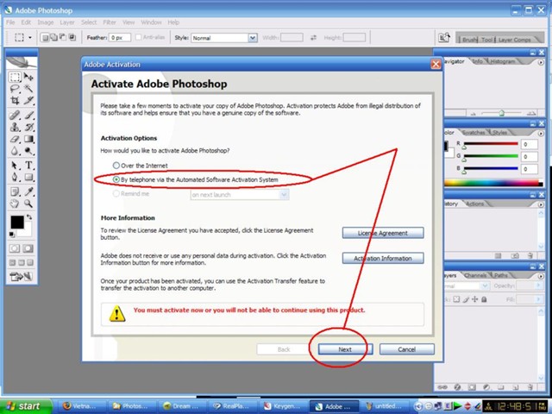Open the File menu

[10, 22]
